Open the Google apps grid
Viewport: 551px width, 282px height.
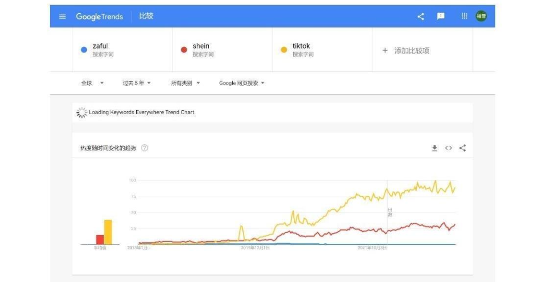(x=464, y=16)
